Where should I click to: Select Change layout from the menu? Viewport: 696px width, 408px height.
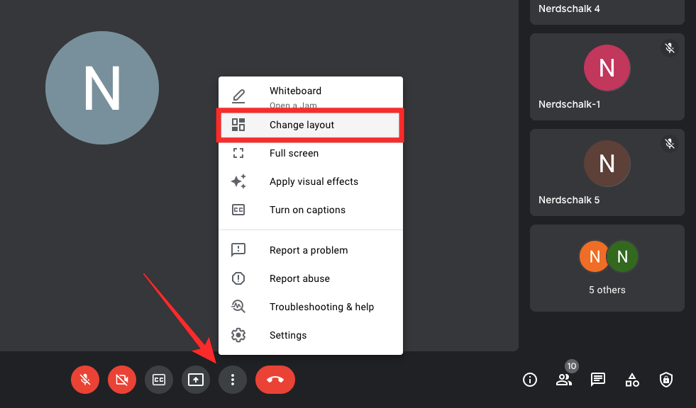302,125
